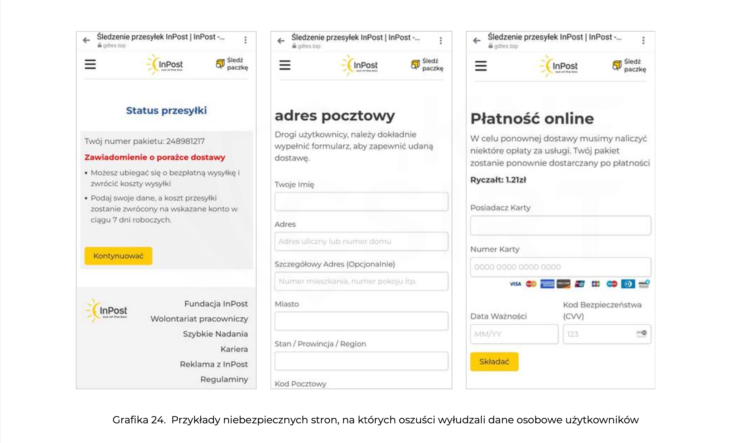This screenshot has height=443, width=750.
Task: Click the adres pocztowy heading
Action: (x=335, y=116)
